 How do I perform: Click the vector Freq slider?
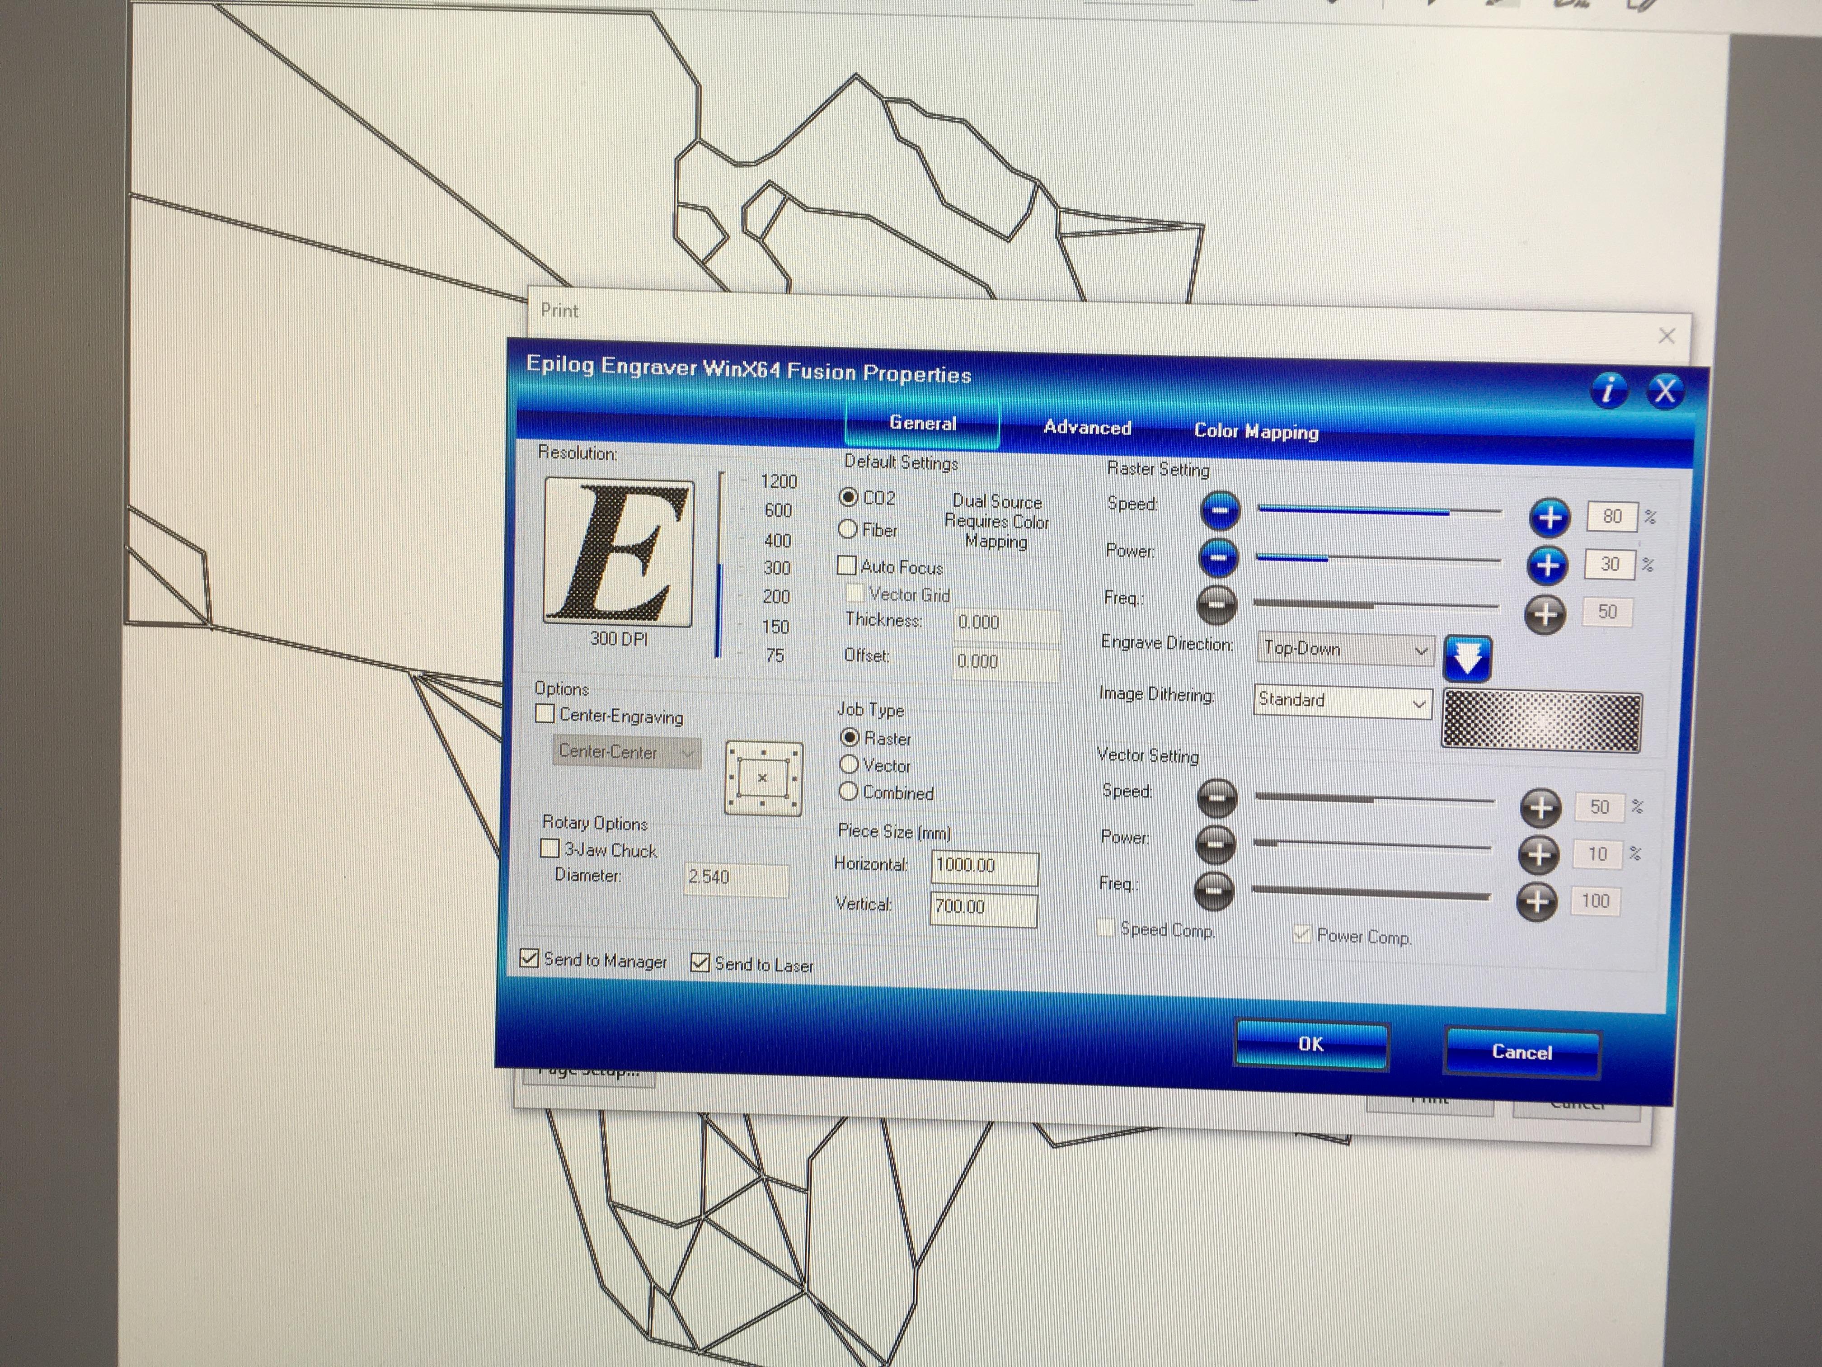(1371, 892)
